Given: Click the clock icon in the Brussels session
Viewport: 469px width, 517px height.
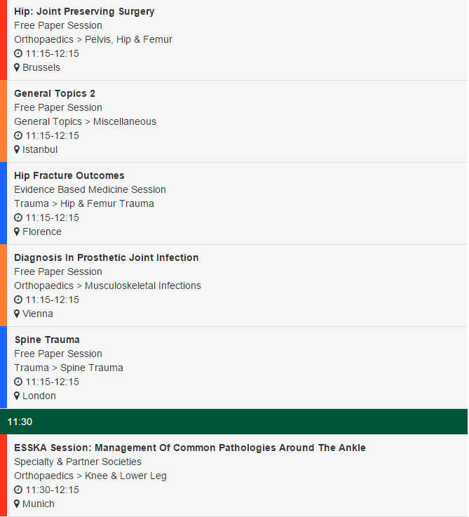Looking at the screenshot, I should coord(18,53).
